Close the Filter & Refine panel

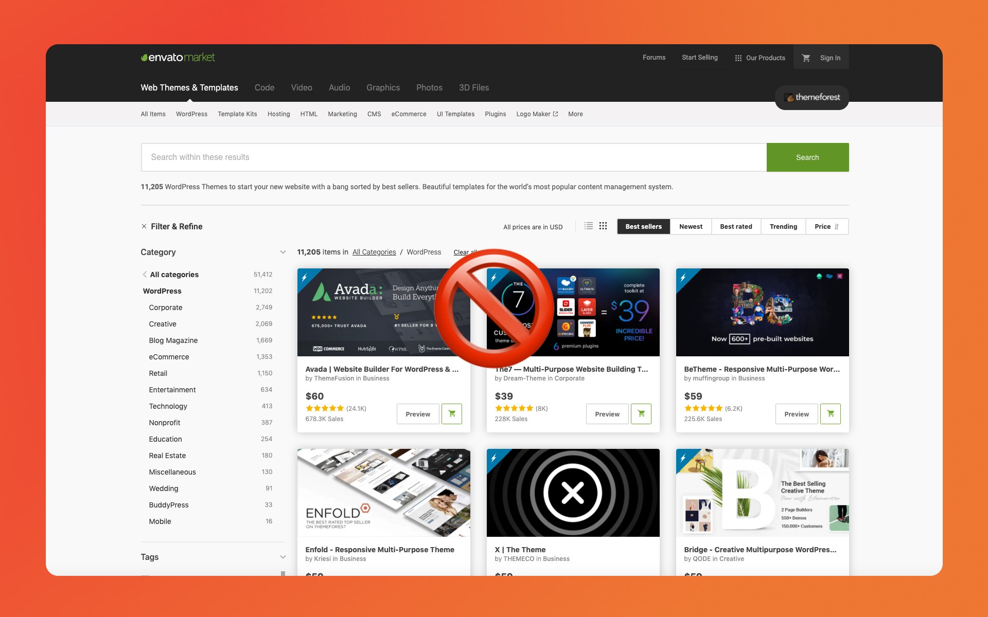144,227
